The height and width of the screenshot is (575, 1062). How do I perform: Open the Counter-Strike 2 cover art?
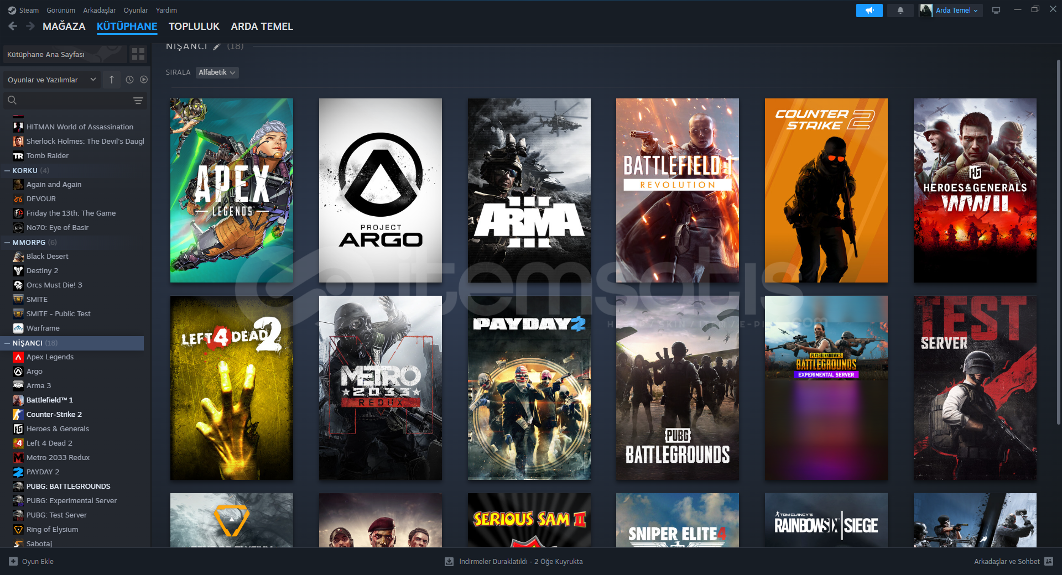click(x=826, y=190)
